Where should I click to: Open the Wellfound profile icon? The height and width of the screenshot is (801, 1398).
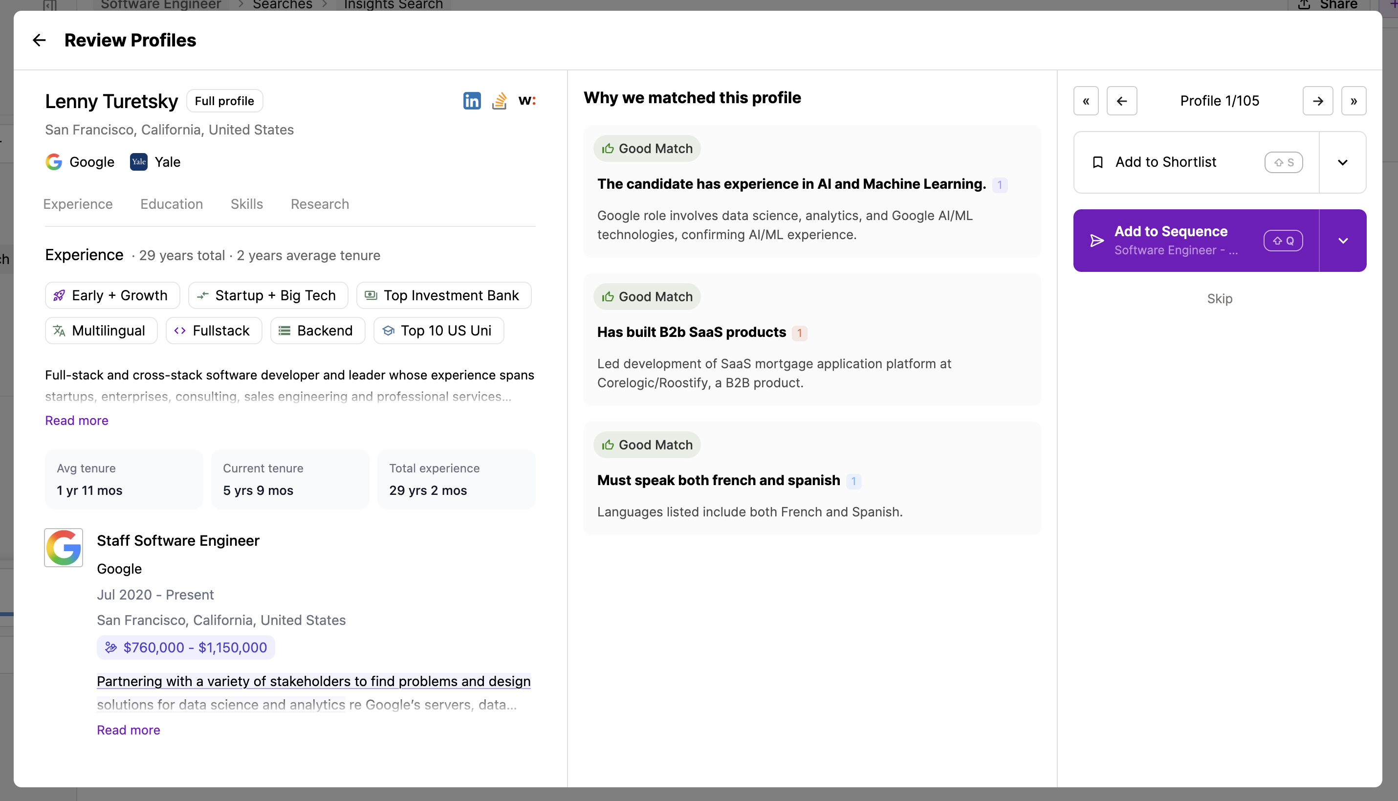pyautogui.click(x=526, y=101)
